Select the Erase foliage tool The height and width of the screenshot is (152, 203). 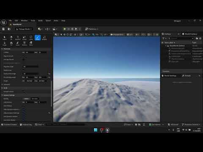click(18, 43)
